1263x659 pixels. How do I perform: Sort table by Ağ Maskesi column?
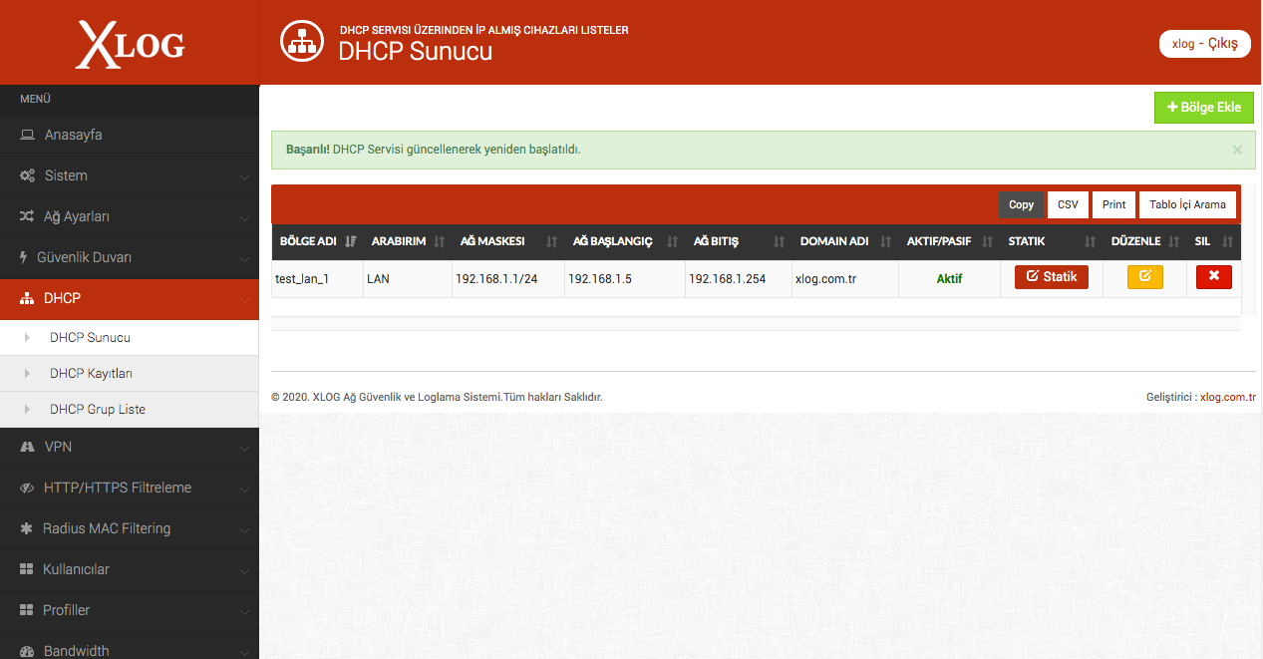507,241
